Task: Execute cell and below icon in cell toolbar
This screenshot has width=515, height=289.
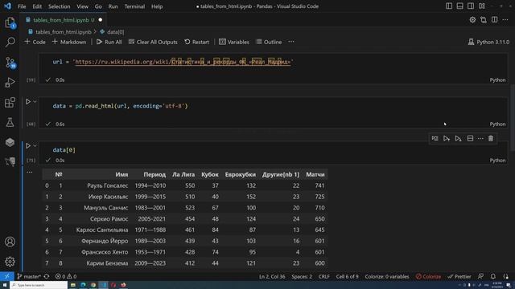Action: coord(458,138)
